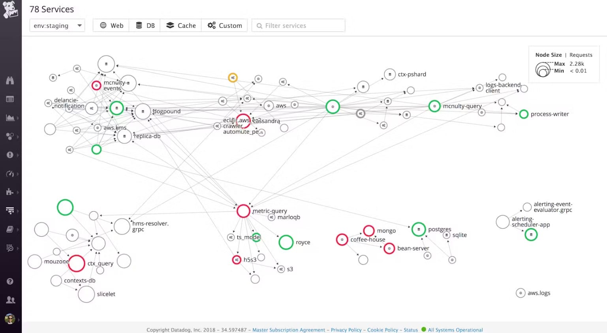Focus the Filter services search box
Viewport: 607px width, 333px height.
(298, 26)
